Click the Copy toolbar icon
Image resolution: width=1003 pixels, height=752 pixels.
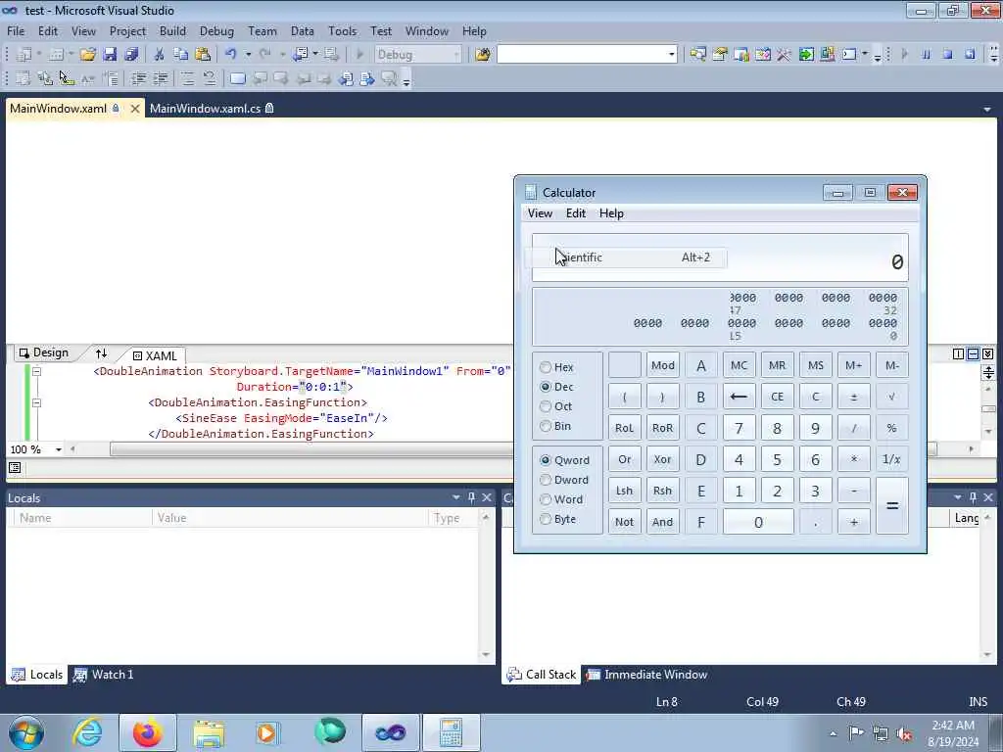(x=181, y=55)
